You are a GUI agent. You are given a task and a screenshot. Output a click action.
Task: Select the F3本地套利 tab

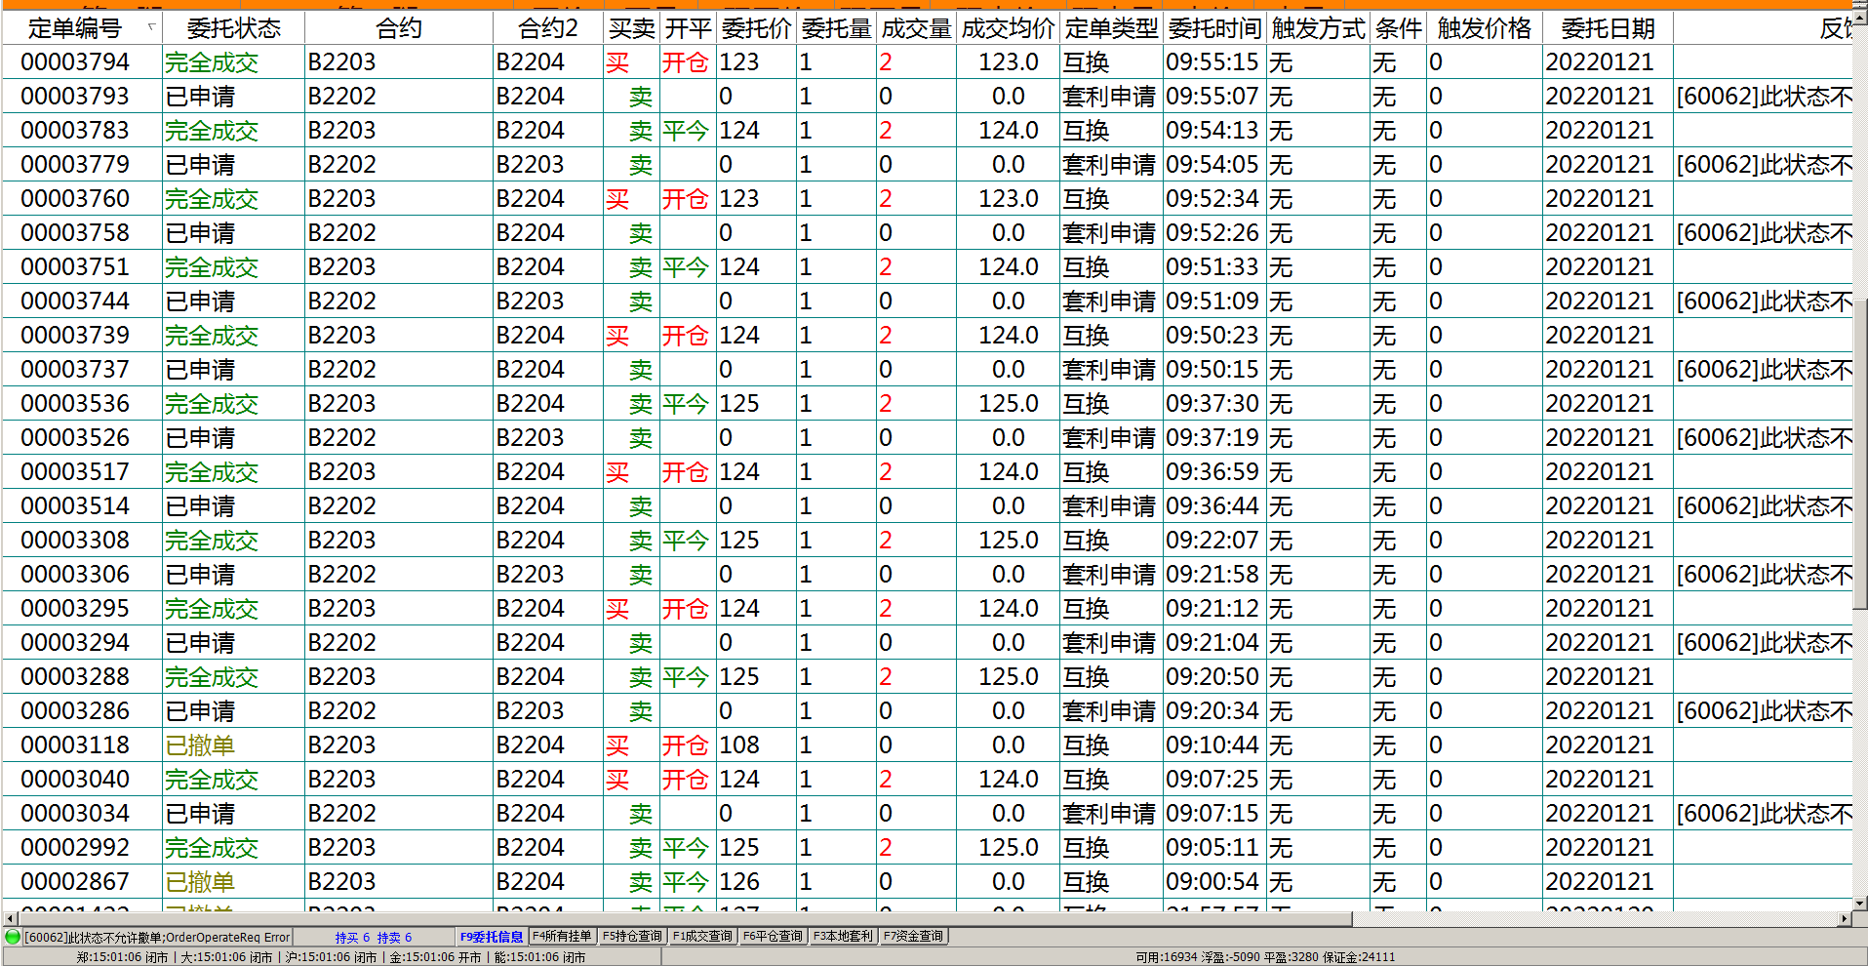click(x=844, y=937)
